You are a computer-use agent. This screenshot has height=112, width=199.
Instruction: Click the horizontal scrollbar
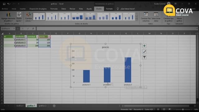[x=157, y=106]
